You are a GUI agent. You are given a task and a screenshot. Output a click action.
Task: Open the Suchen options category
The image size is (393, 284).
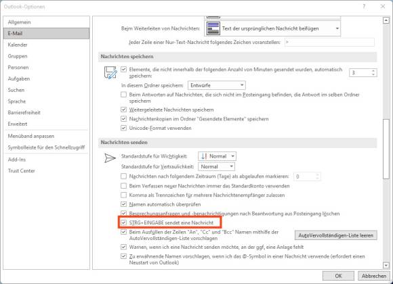coord(16,90)
